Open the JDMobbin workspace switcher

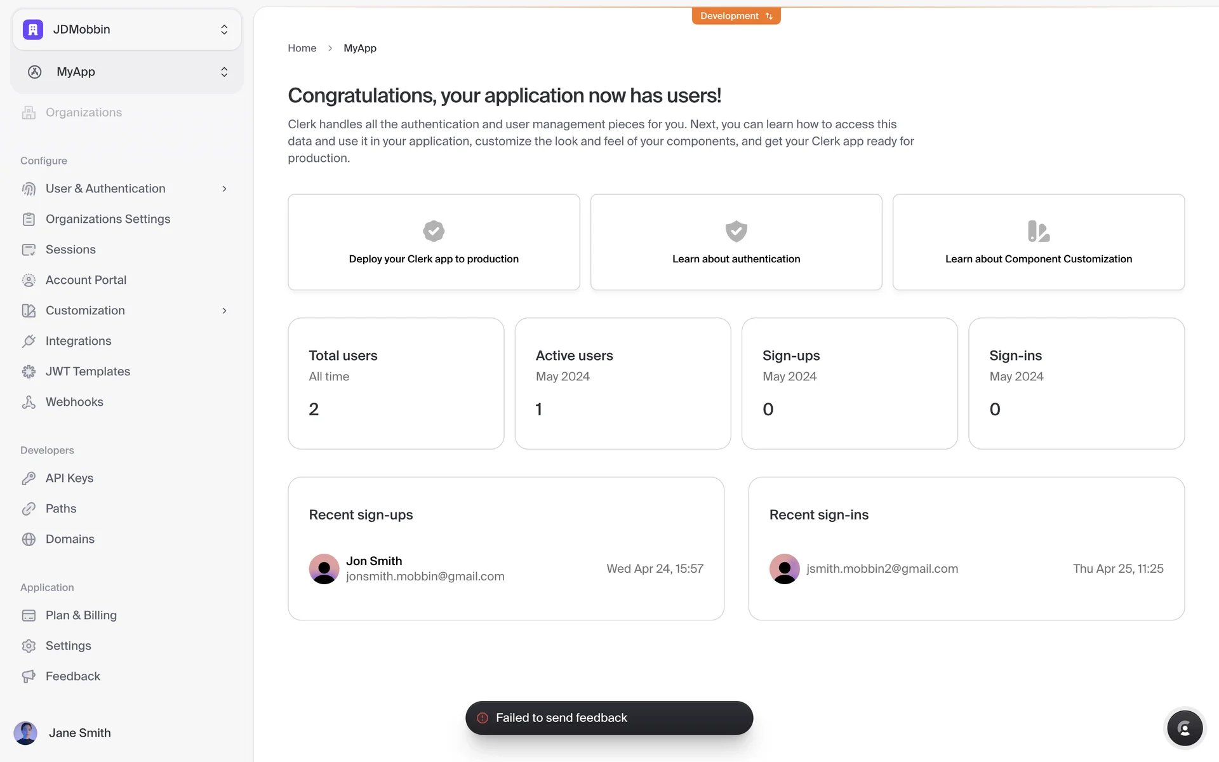click(127, 29)
